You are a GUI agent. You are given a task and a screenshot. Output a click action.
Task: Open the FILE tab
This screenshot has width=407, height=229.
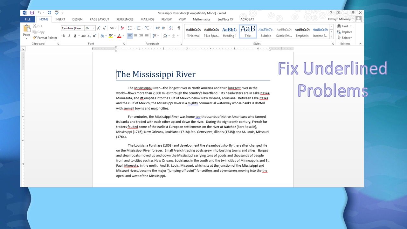tap(28, 19)
